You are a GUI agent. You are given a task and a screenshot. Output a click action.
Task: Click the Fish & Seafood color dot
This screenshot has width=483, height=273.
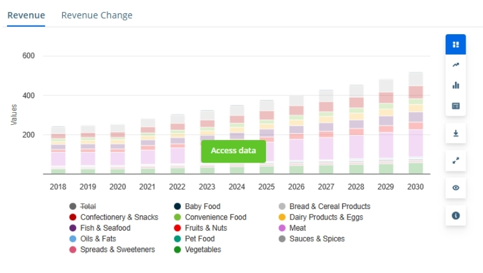(73, 228)
